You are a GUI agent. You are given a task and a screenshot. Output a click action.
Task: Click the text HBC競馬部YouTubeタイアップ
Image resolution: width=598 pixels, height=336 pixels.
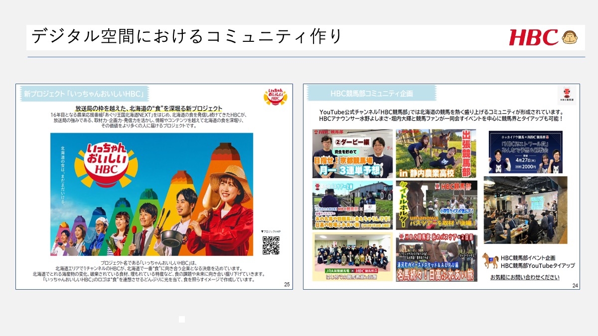[x=537, y=266]
